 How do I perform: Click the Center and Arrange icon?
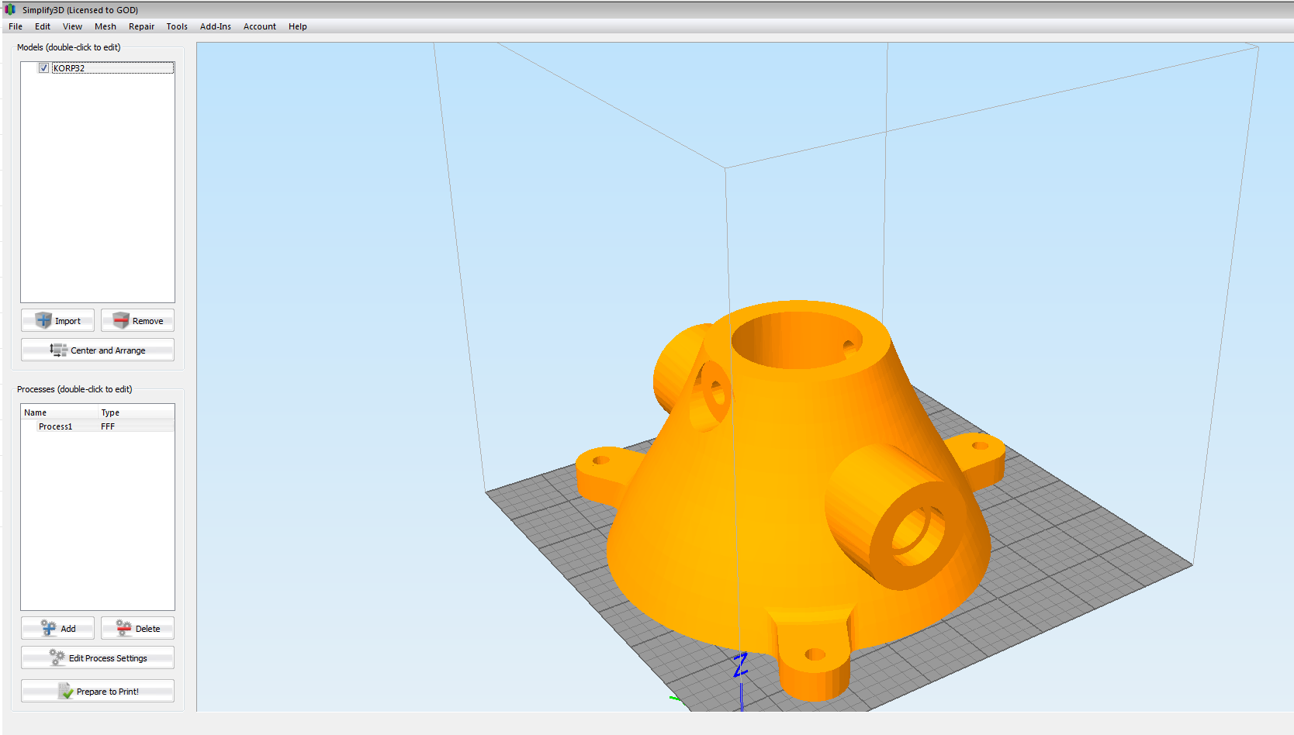[59, 350]
